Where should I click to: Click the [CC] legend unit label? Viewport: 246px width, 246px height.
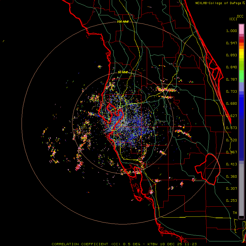pos(233,19)
